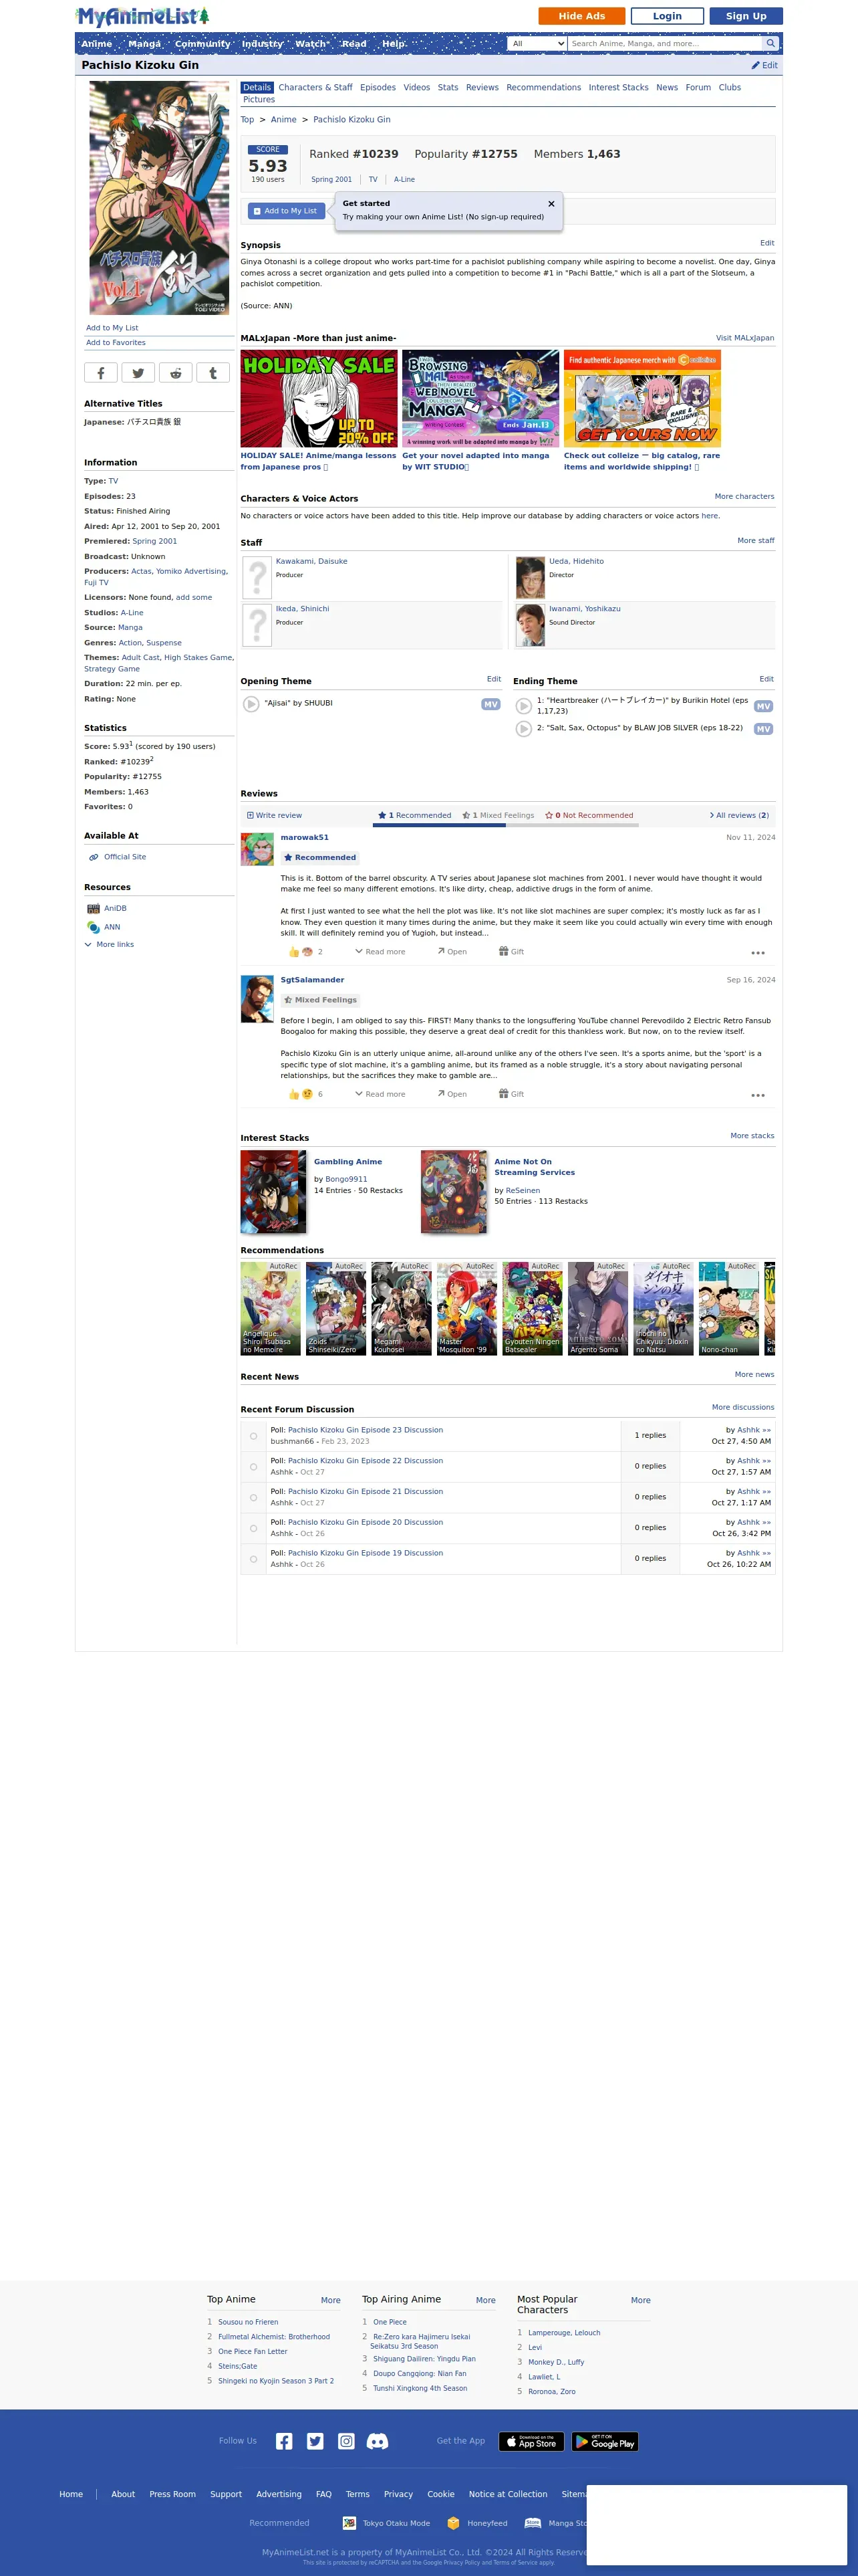Open more options on marowak51's review

(x=758, y=953)
